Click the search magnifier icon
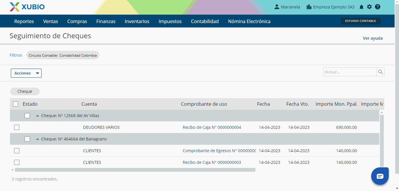This screenshot has height=191, width=399. (380, 72)
